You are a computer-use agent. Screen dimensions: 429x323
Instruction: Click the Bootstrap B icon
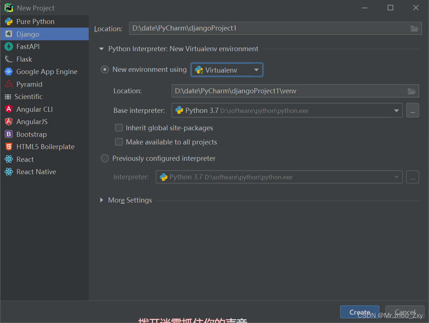[9, 134]
